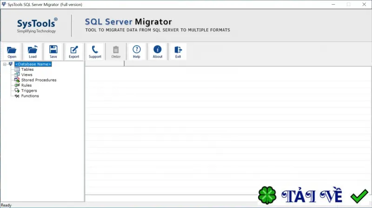Click the app icon in the title bar
372x208 pixels.
4,4
